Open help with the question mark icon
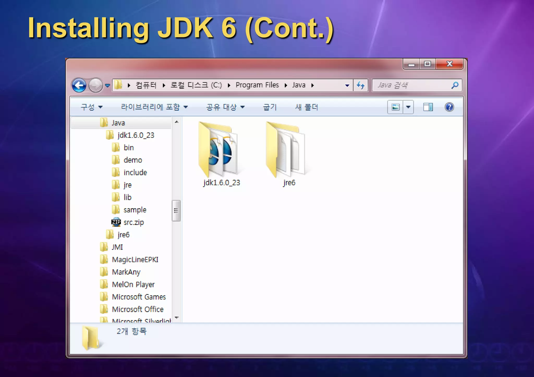The image size is (534, 377). tap(449, 107)
